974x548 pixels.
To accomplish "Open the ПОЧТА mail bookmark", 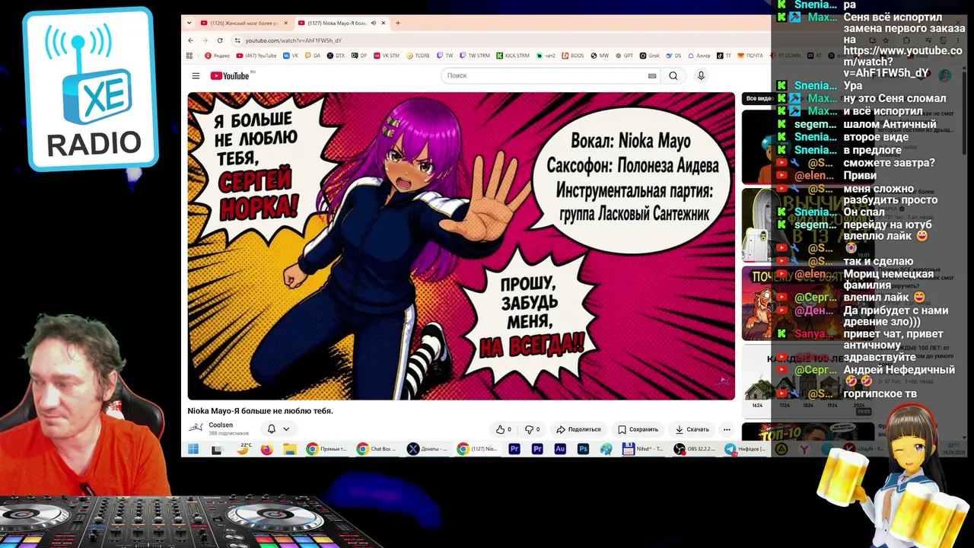I will point(750,56).
